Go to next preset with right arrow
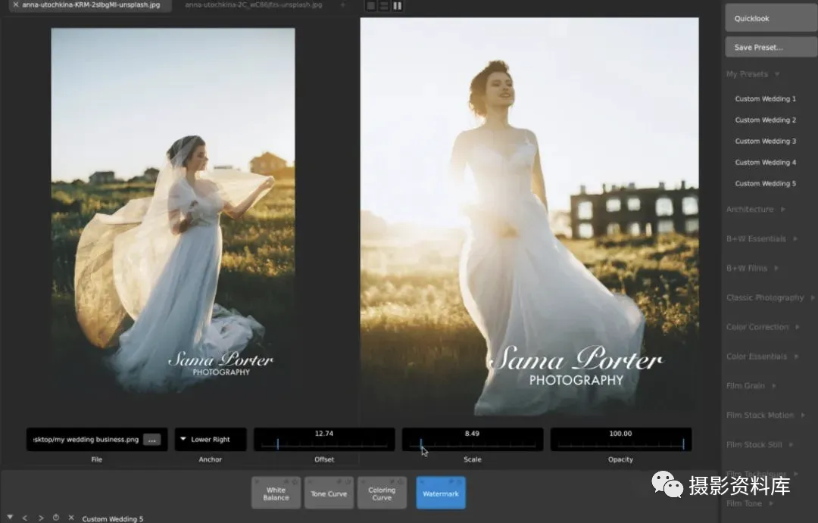This screenshot has width=818, height=523. pyautogui.click(x=41, y=518)
